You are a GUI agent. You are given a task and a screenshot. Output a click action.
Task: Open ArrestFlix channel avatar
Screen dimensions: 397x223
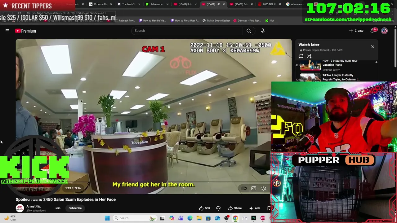(20, 208)
